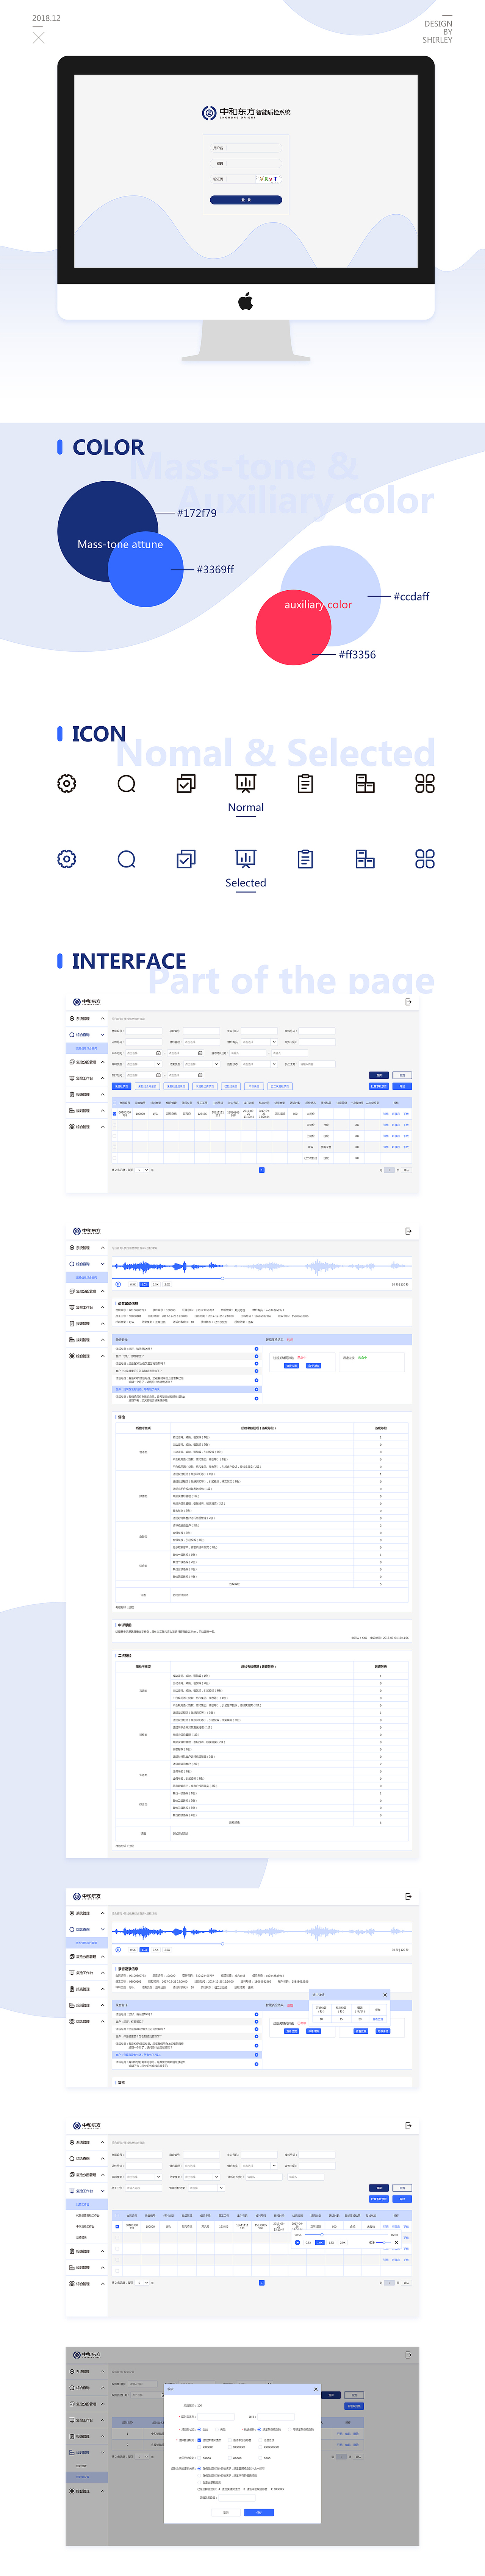Expand the chevron of the checked-copy sidebar row, query list page

click(x=103, y=1062)
